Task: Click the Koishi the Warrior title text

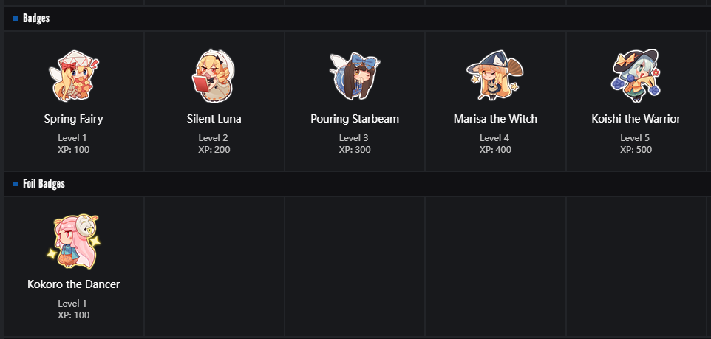Action: (636, 119)
